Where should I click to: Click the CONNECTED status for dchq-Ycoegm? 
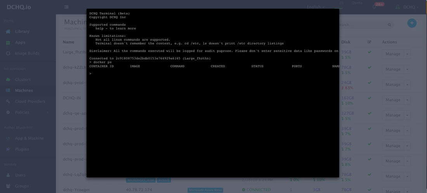[256, 190]
